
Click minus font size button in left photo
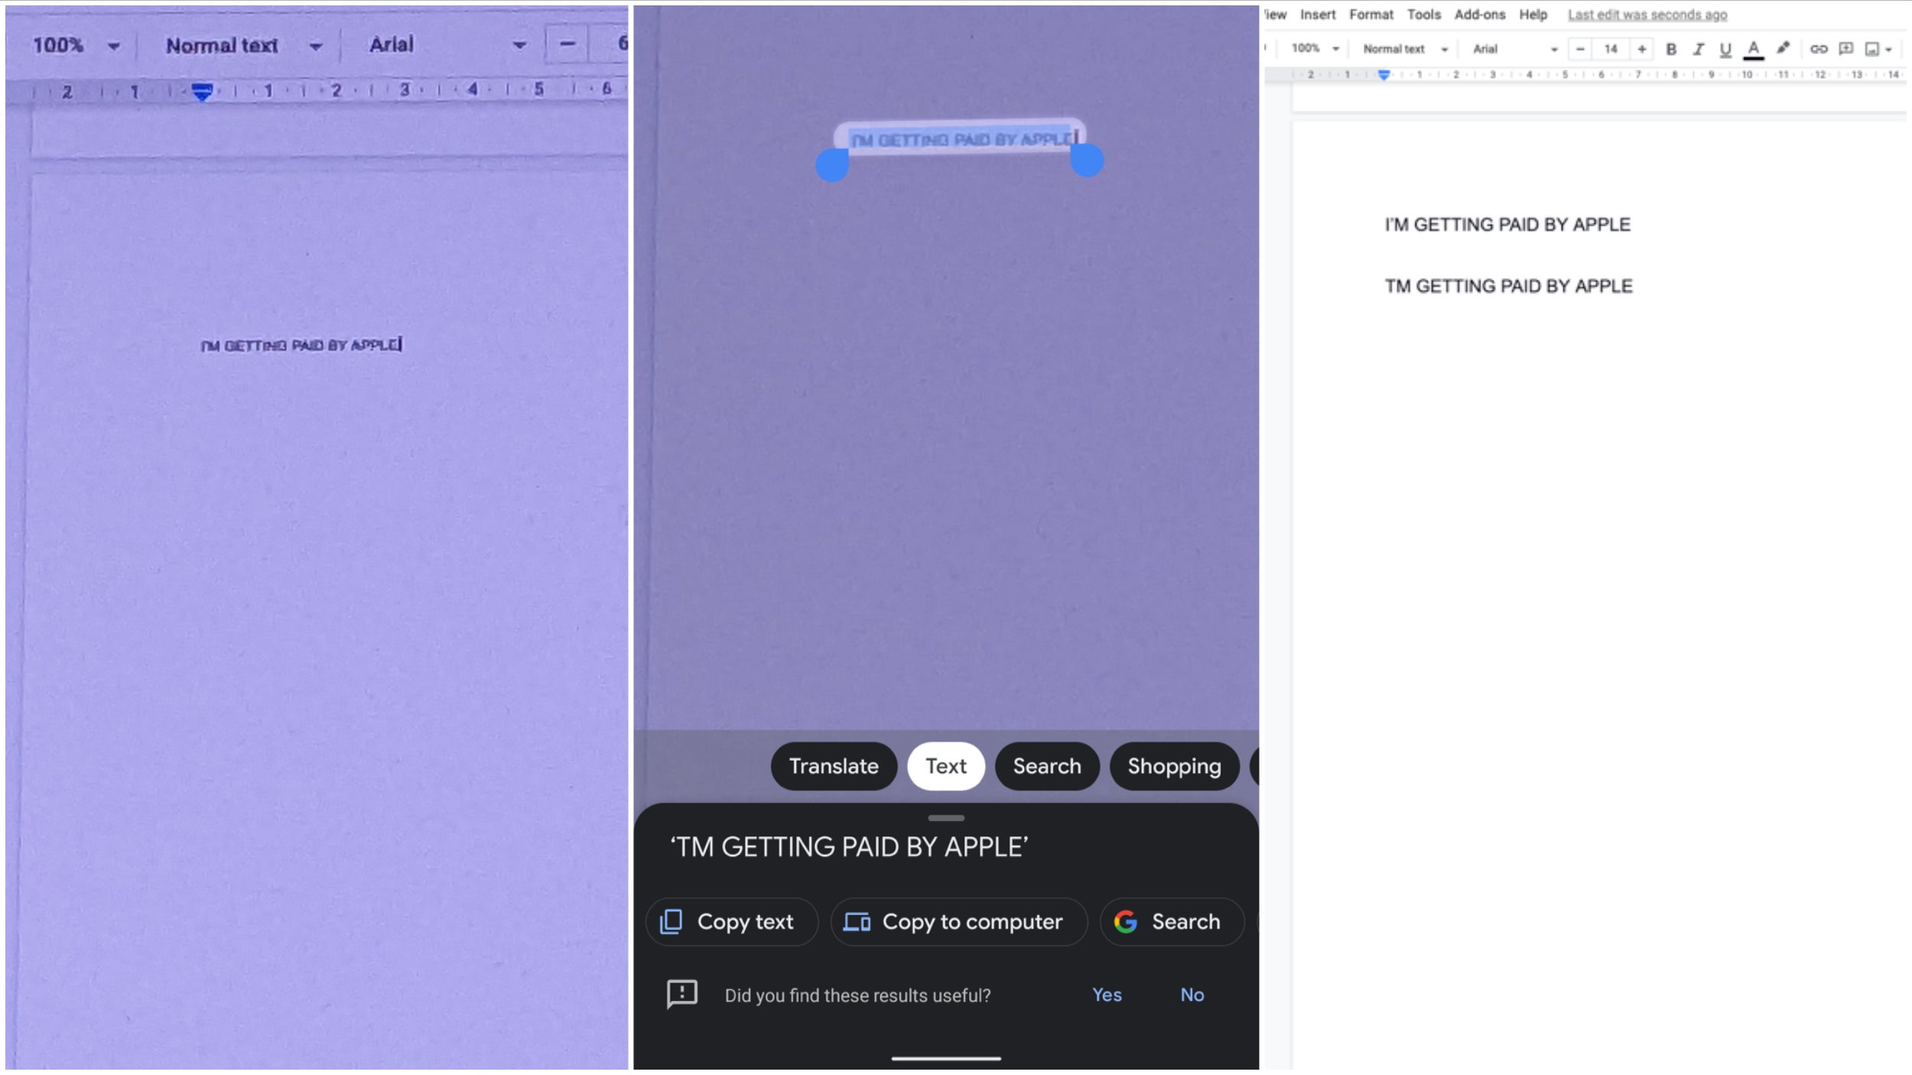(x=567, y=44)
